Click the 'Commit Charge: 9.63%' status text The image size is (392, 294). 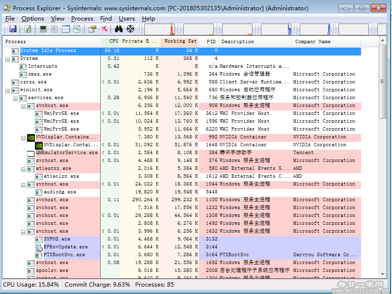coord(97,285)
